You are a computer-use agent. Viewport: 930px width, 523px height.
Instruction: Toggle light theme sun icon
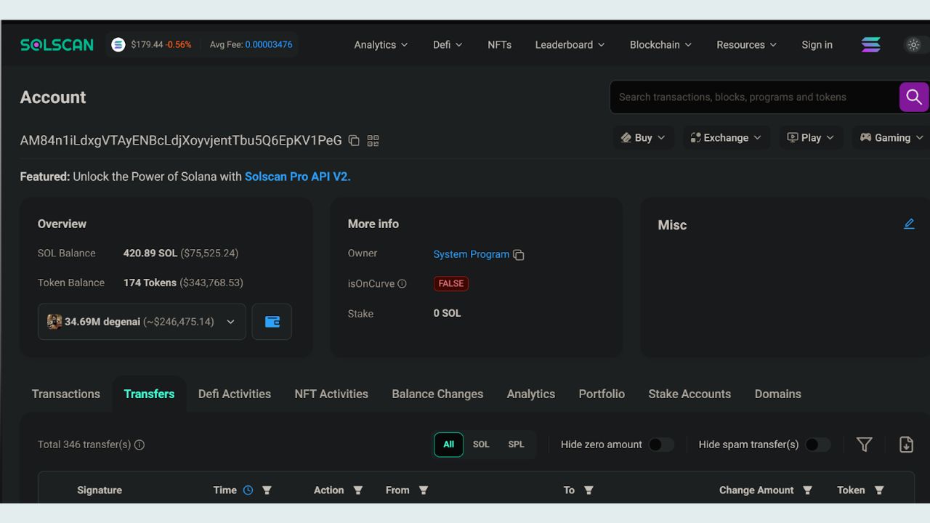point(913,45)
